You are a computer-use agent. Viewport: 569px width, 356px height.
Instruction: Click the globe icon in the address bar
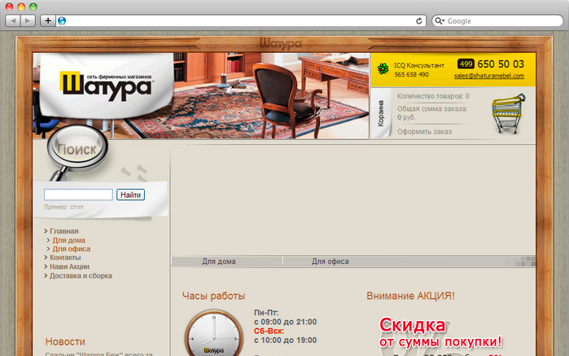coord(62,20)
